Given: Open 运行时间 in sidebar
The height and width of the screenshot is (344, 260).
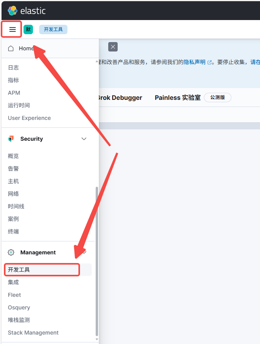Looking at the screenshot, I should pos(19,105).
